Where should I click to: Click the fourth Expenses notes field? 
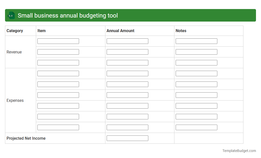tap(196, 106)
